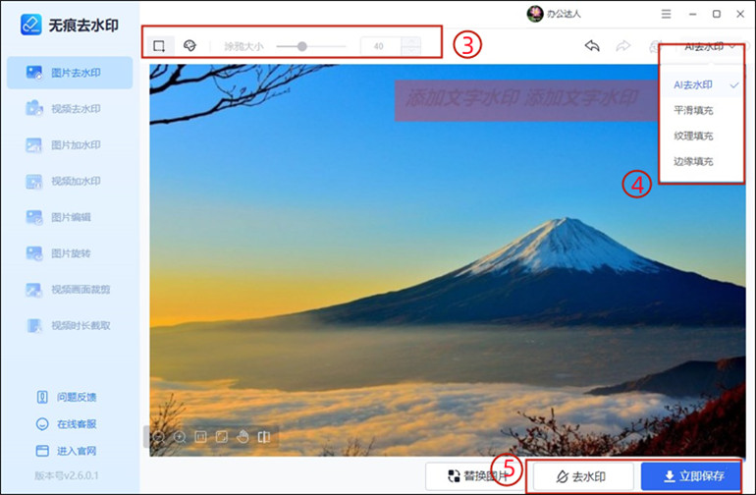Click the version number 版本号v2.6.0.1
Screen dimensions: 756x495
(x=67, y=475)
